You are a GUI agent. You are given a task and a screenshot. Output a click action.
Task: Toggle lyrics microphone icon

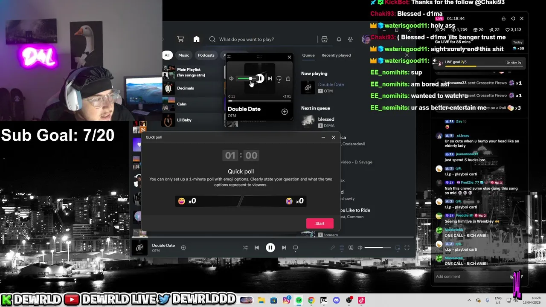(x=333, y=248)
